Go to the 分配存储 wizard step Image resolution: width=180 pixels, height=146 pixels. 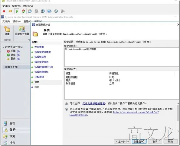pos(39,77)
